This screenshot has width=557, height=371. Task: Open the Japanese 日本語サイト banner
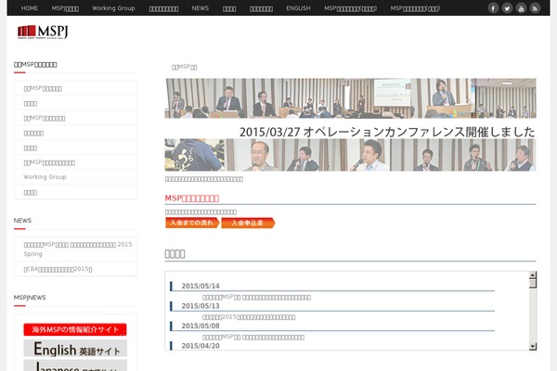[x=75, y=365]
